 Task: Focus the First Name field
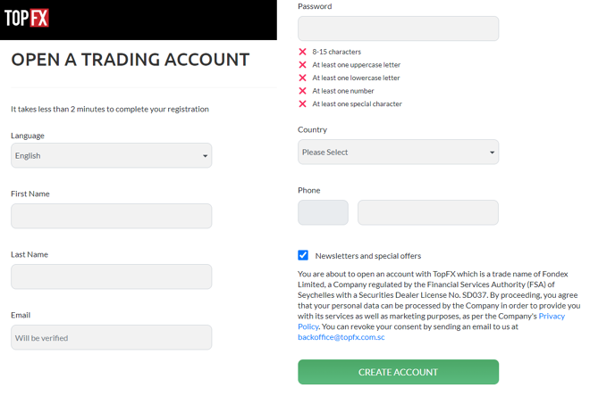pos(111,216)
